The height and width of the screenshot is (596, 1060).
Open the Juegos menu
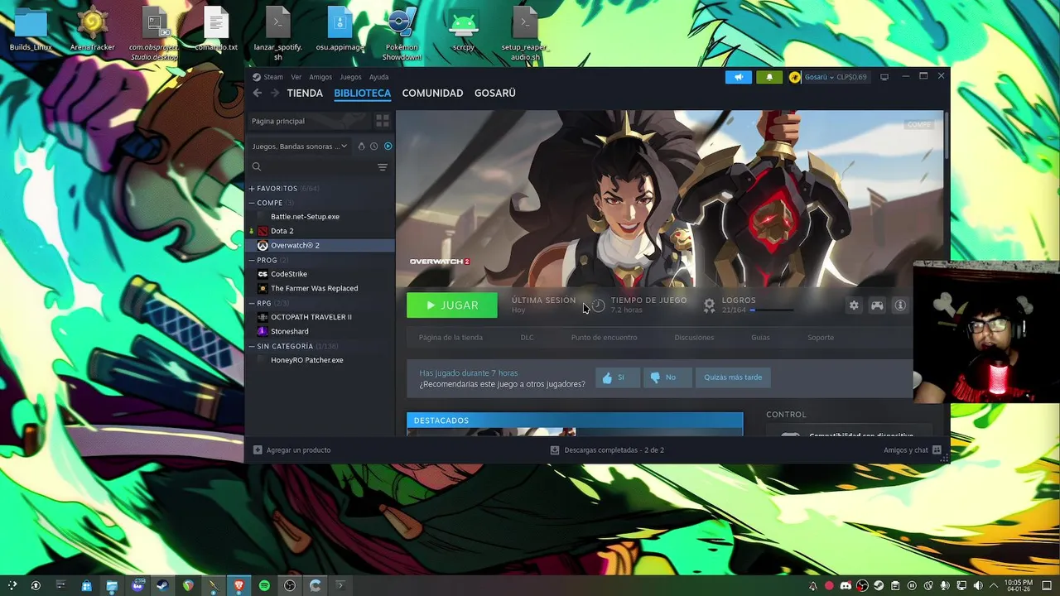point(350,77)
